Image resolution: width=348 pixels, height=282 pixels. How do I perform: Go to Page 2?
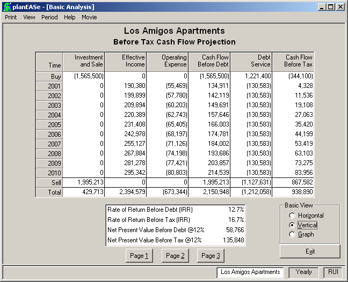(175, 256)
